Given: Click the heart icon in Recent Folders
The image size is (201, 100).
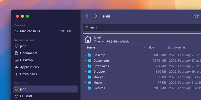Looking at the screenshot, I should pyautogui.click(x=17, y=46).
